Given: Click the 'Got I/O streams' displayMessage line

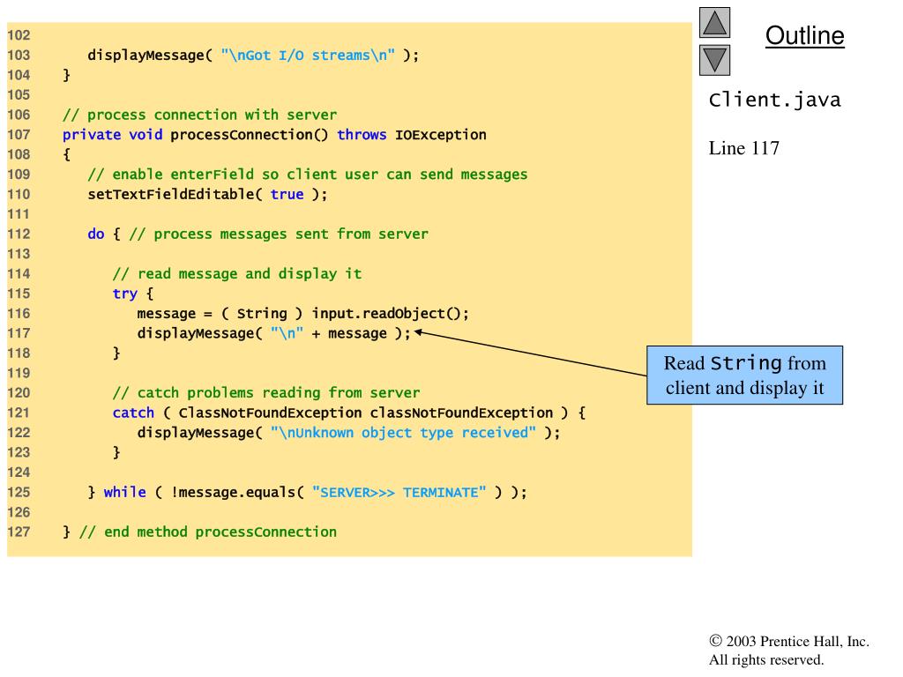Looking at the screenshot, I should (x=253, y=56).
